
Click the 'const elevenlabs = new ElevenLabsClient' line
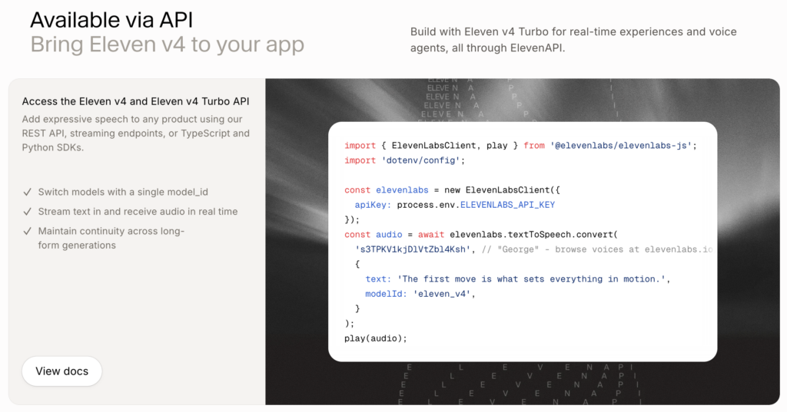(x=452, y=190)
